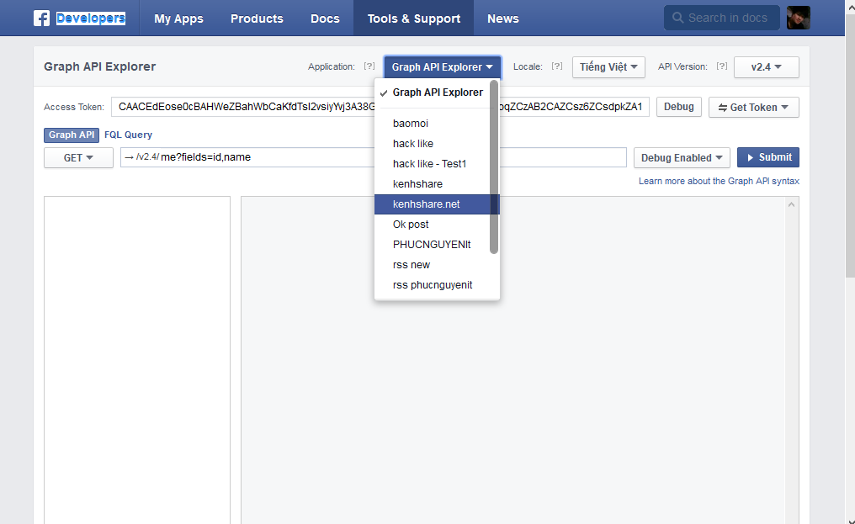This screenshot has height=524, width=855.
Task: Click the docs search magnifier icon
Action: (677, 18)
